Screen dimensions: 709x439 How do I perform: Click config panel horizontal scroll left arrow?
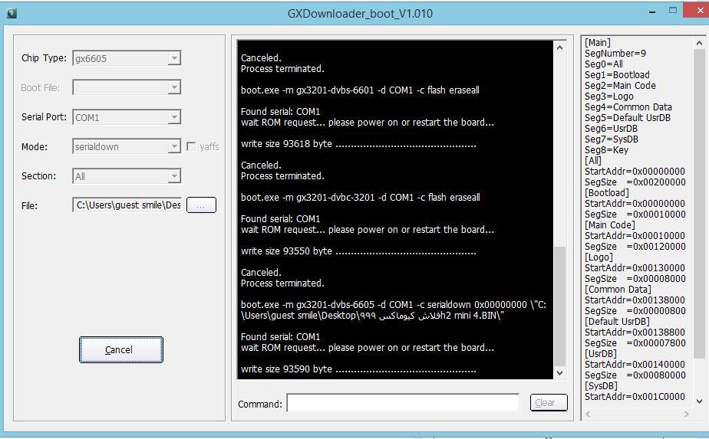(x=588, y=414)
